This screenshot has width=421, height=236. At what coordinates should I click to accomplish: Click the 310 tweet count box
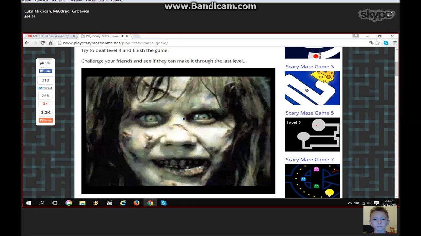tap(45, 80)
